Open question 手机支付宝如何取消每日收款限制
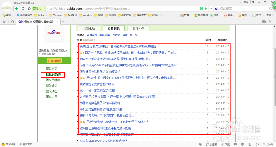The image size is (276, 147). coord(101,109)
